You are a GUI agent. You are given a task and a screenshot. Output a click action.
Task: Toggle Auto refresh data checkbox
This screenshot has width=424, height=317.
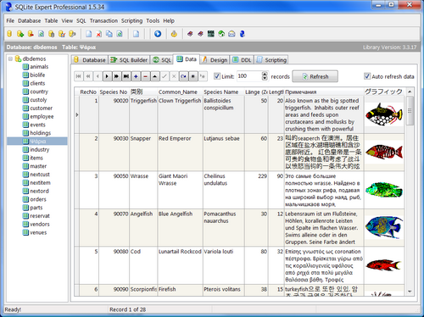(367, 76)
